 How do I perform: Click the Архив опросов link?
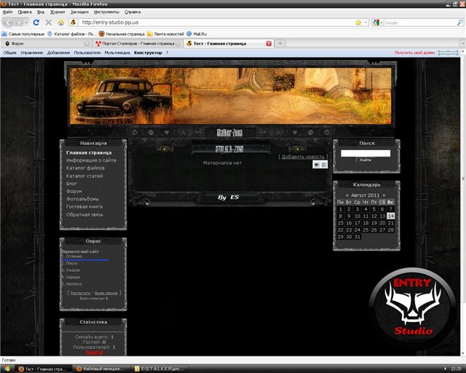pyautogui.click(x=106, y=293)
